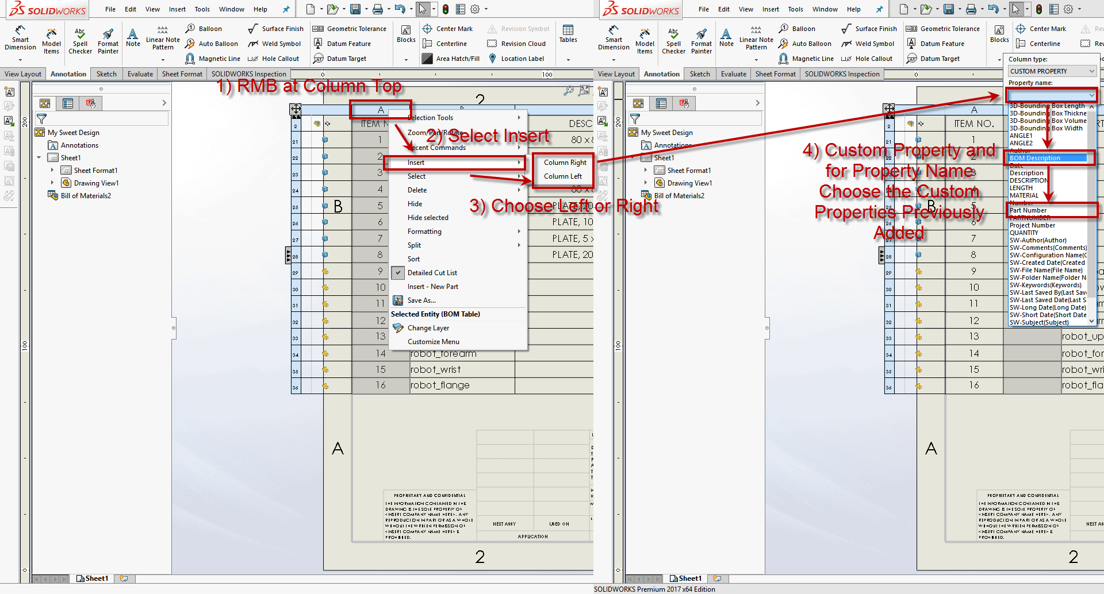Open Smart Dimension dropdown arrow, left window
Image resolution: width=1104 pixels, height=594 pixels.
tap(20, 59)
